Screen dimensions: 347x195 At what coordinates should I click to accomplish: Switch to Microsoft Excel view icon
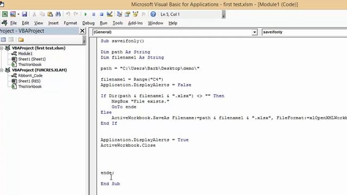pos(5,15)
